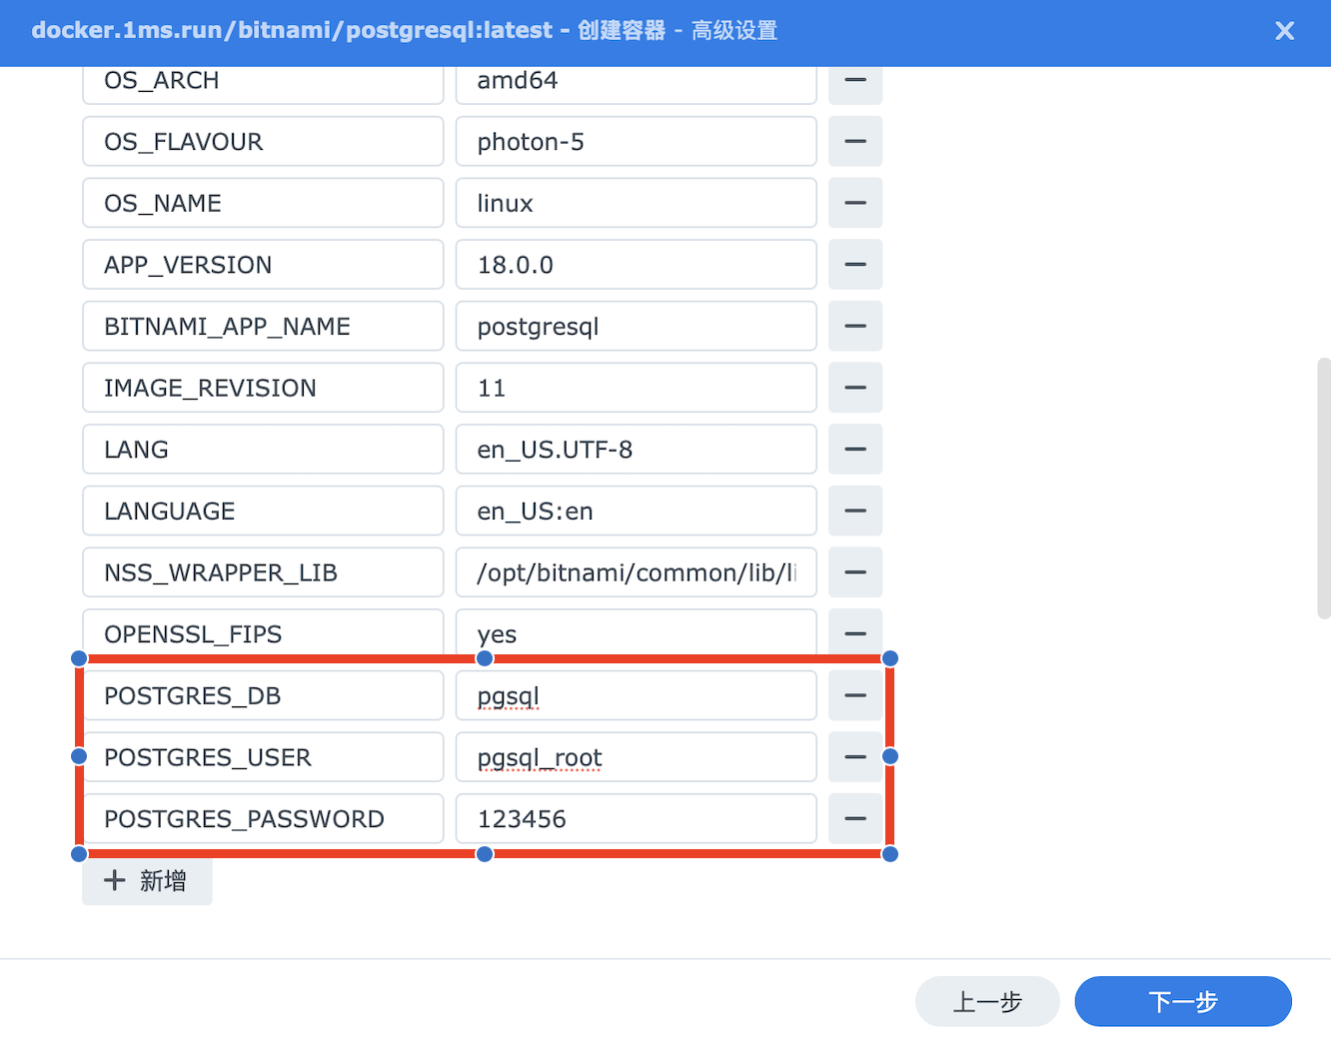Edit the POSTGRES_PASSWORD value field 123456

636,819
